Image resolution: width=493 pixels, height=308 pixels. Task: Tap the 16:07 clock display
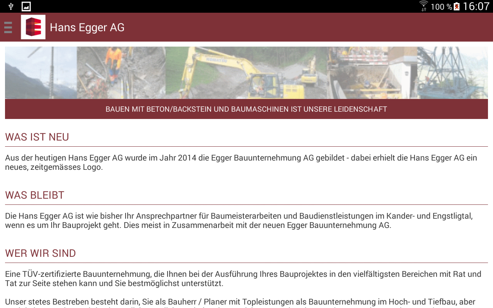pyautogui.click(x=476, y=6)
